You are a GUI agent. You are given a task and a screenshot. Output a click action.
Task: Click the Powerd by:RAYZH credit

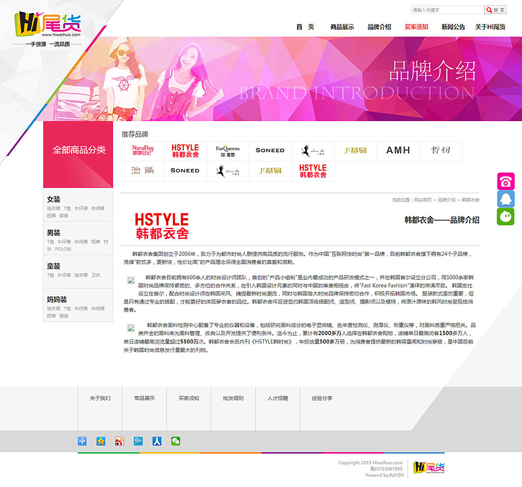coord(385,475)
